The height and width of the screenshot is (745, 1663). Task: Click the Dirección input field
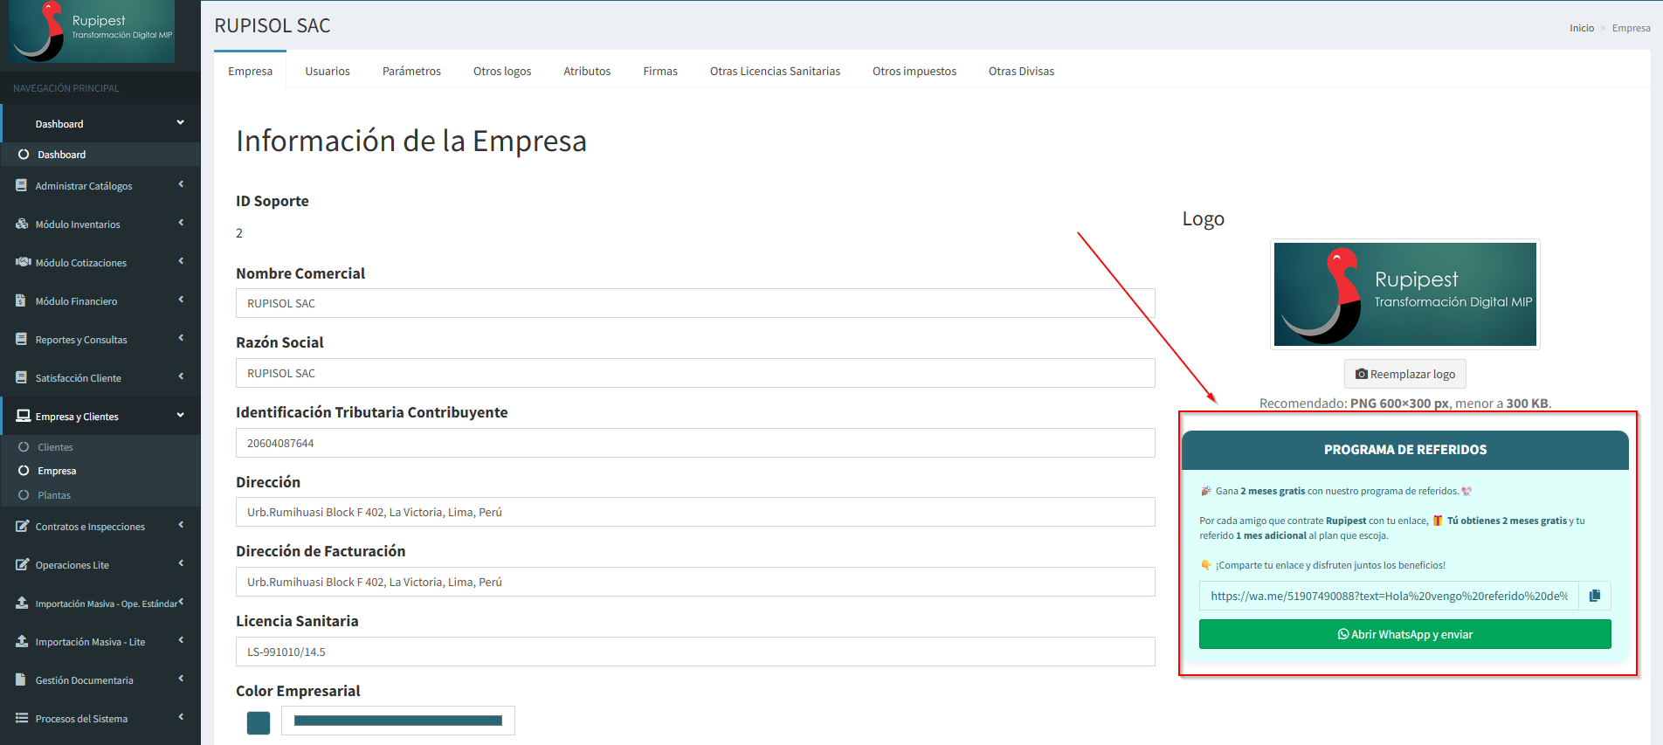tap(695, 512)
